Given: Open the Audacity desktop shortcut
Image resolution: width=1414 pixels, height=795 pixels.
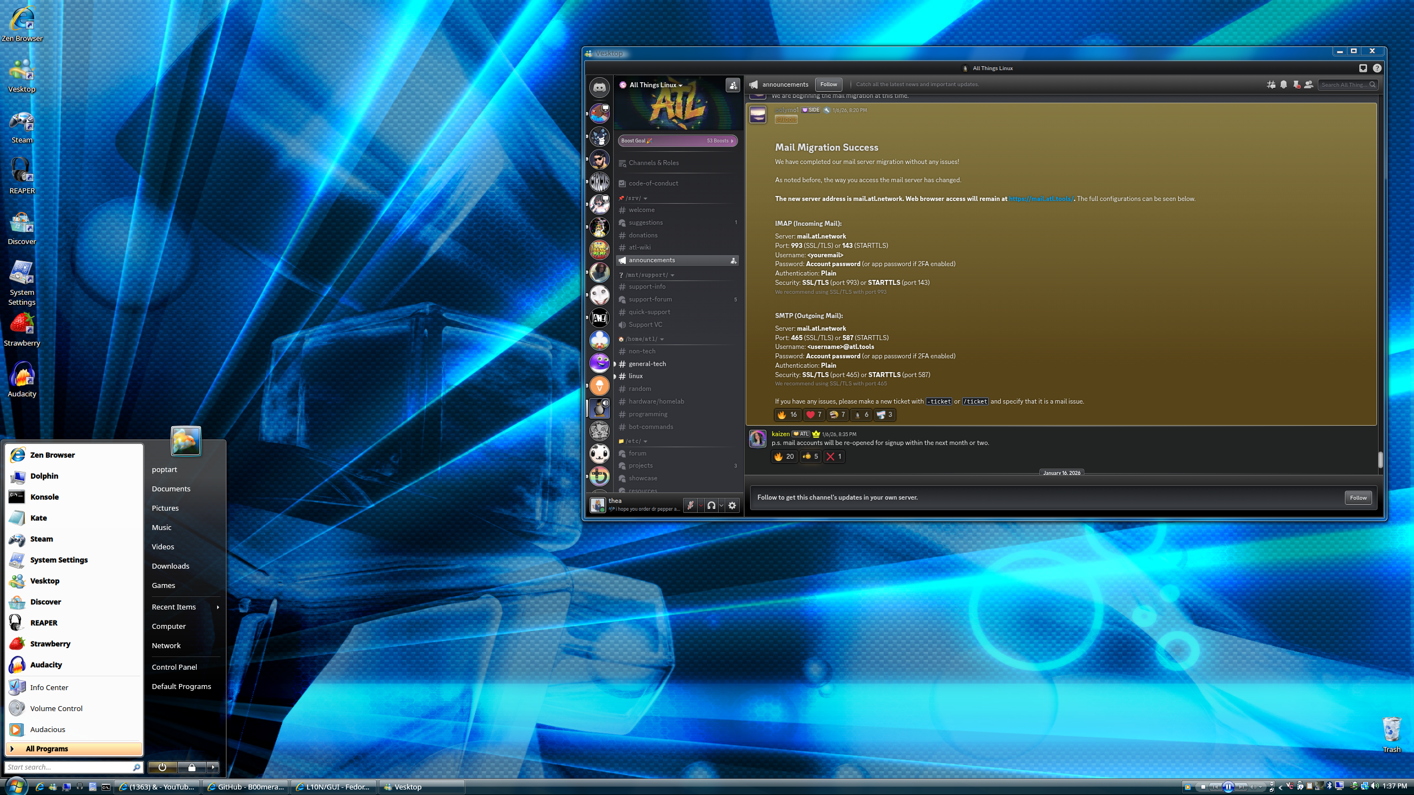Looking at the screenshot, I should pyautogui.click(x=22, y=380).
